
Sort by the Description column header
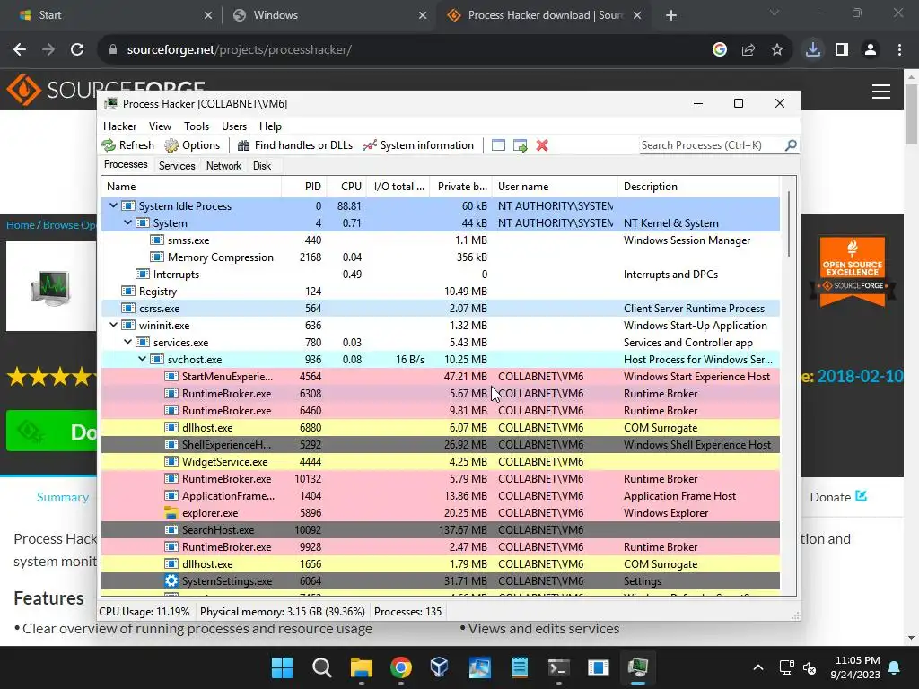698,187
